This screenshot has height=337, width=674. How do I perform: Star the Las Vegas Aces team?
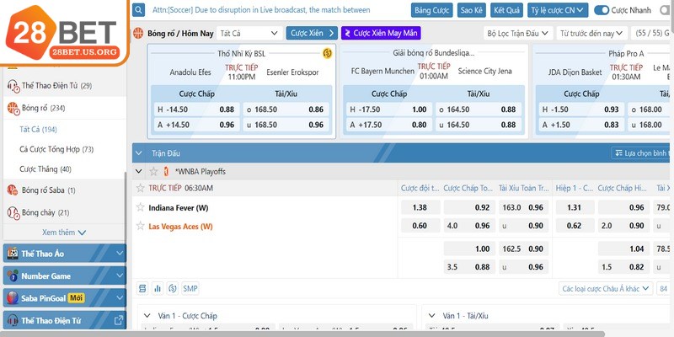pos(141,226)
